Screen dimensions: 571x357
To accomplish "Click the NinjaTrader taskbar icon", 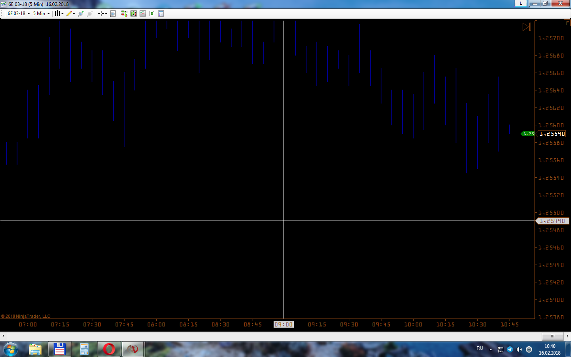I will click(133, 349).
